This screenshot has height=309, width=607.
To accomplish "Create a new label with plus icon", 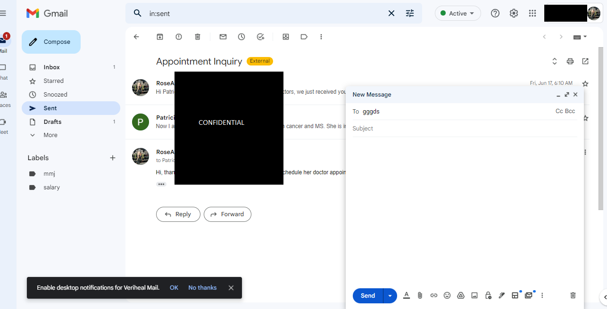I will [113, 158].
